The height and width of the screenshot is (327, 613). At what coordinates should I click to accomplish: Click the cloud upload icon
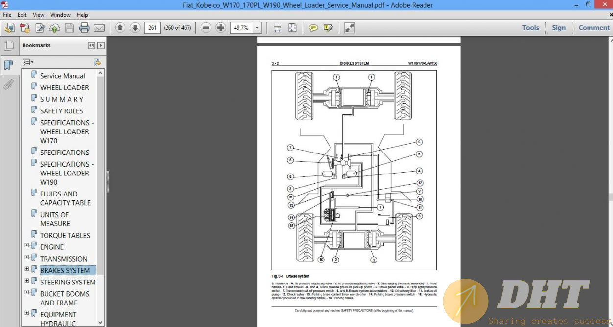pos(55,28)
